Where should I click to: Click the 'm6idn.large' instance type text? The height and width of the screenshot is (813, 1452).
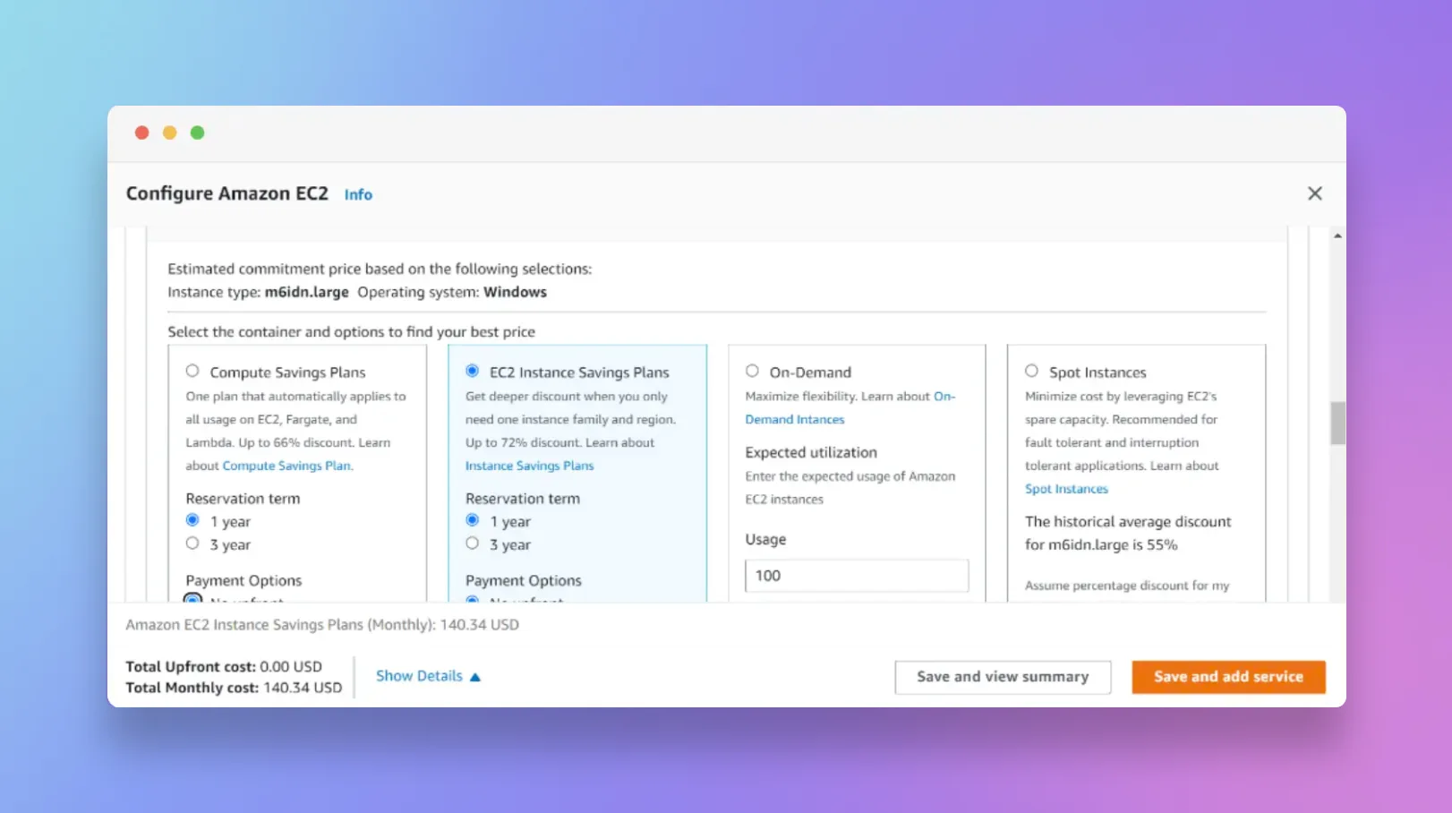tap(306, 292)
